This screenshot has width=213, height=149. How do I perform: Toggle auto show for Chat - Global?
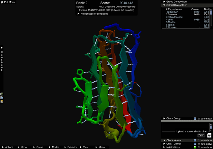199,144
